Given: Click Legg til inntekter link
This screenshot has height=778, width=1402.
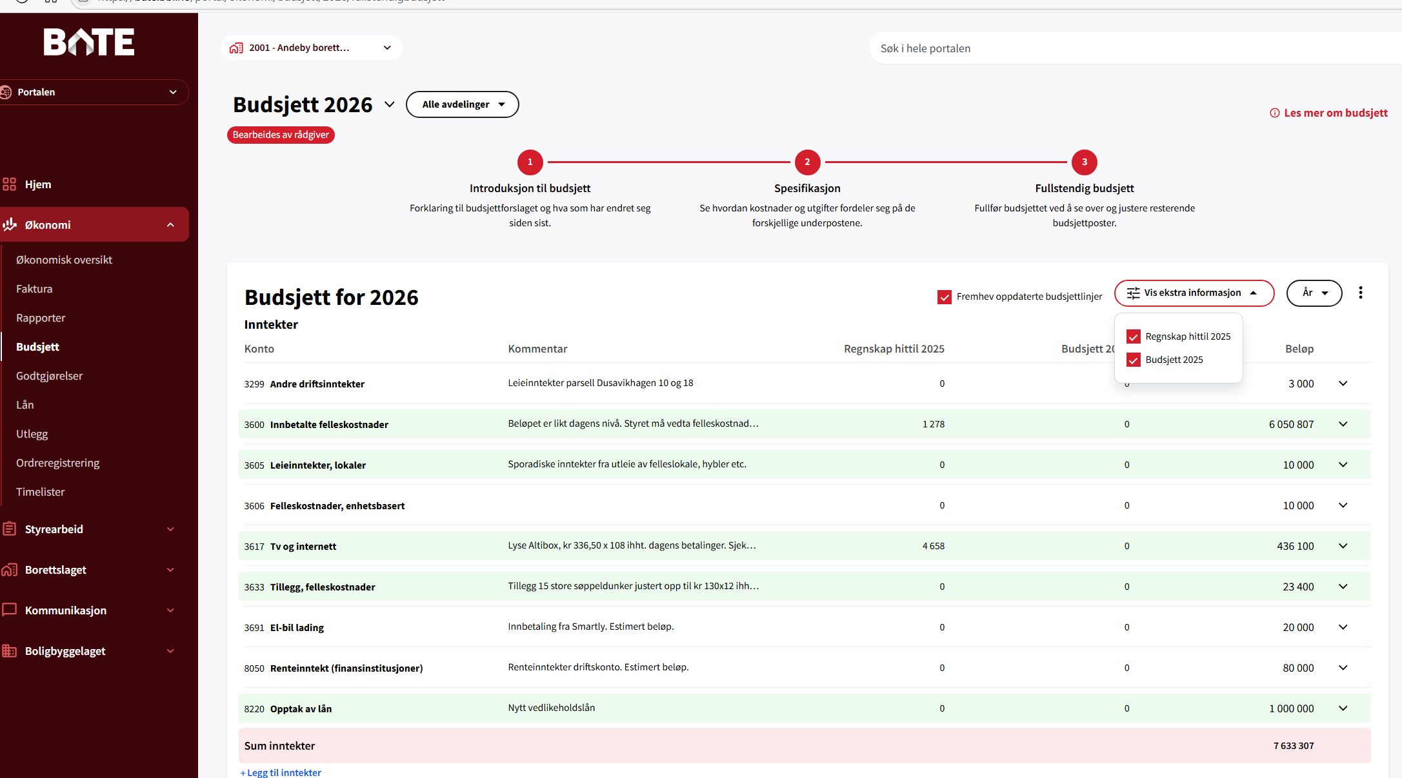Looking at the screenshot, I should (x=281, y=772).
